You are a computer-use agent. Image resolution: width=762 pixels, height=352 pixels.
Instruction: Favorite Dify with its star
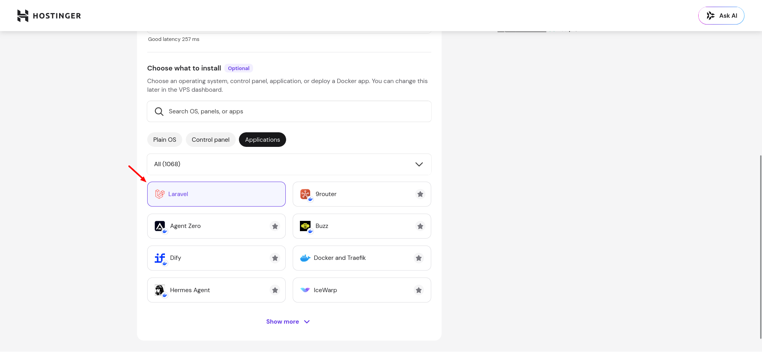(x=275, y=258)
